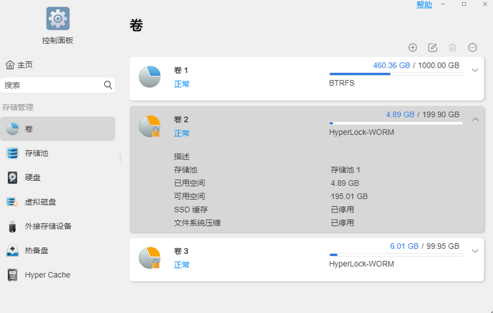Image resolution: width=493 pixels, height=313 pixels.
Task: Click 卷 1 usage progress bar
Action: 396,74
